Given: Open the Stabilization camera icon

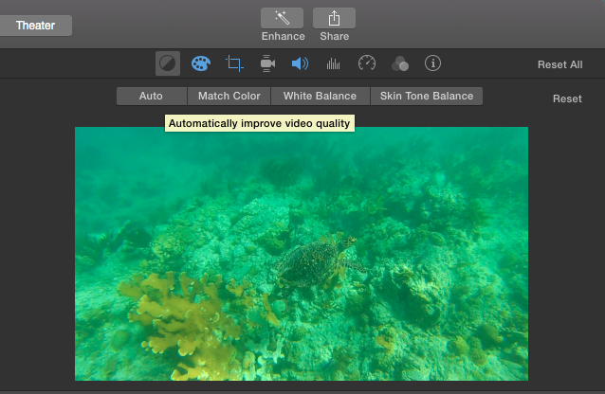Looking at the screenshot, I should click(x=267, y=63).
